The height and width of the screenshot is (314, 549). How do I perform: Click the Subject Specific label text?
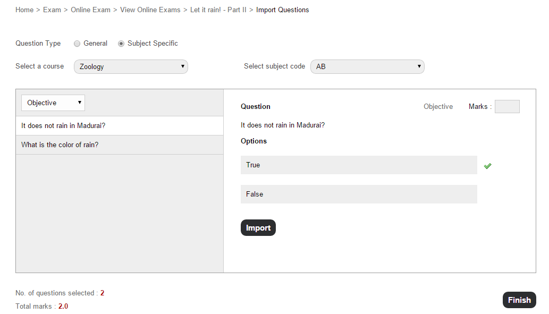point(153,44)
